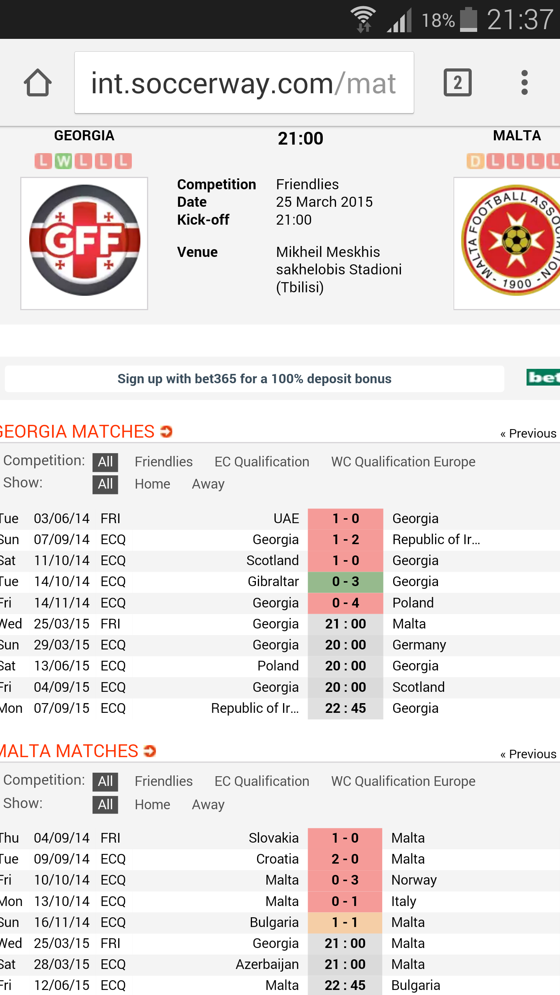Filter Georgia matches by EC Qualification
This screenshot has height=995, width=560.
tap(262, 462)
